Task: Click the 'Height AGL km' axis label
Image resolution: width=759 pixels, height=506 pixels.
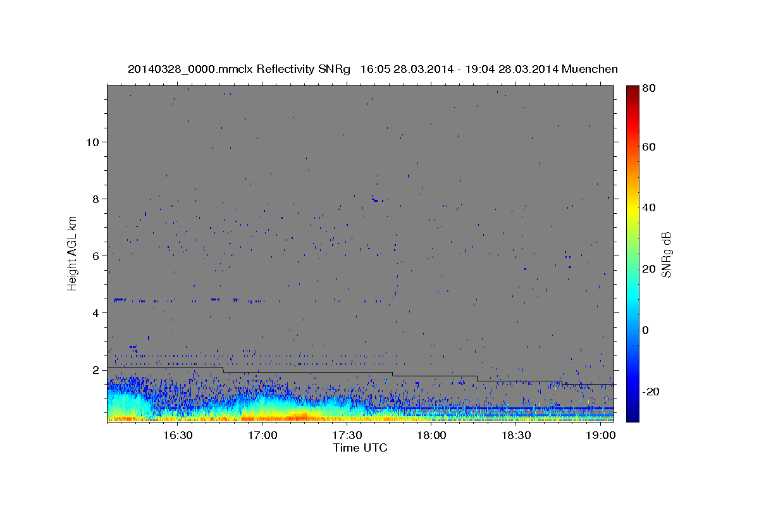Action: (x=72, y=252)
